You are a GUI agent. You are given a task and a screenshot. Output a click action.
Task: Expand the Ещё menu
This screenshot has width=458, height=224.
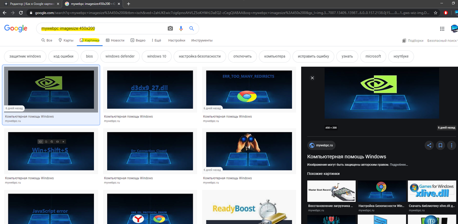point(156,40)
